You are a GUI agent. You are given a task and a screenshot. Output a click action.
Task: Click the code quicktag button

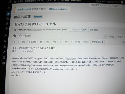(x=77, y=42)
